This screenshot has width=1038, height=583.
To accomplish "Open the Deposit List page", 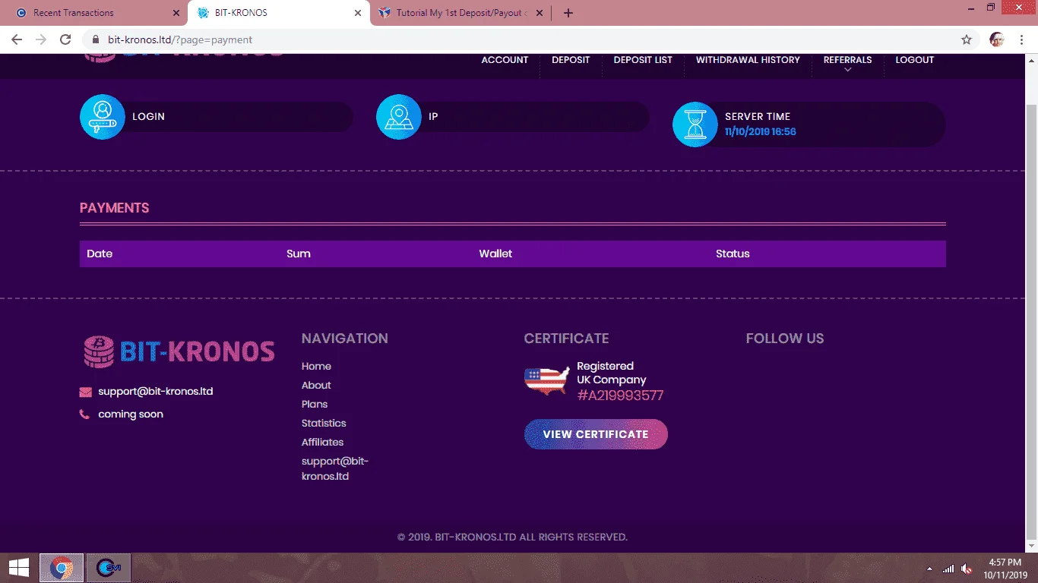I will (643, 60).
